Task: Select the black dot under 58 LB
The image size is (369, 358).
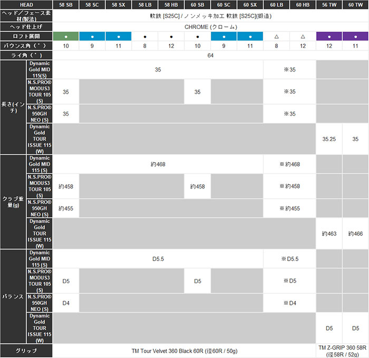Action: 145,36
